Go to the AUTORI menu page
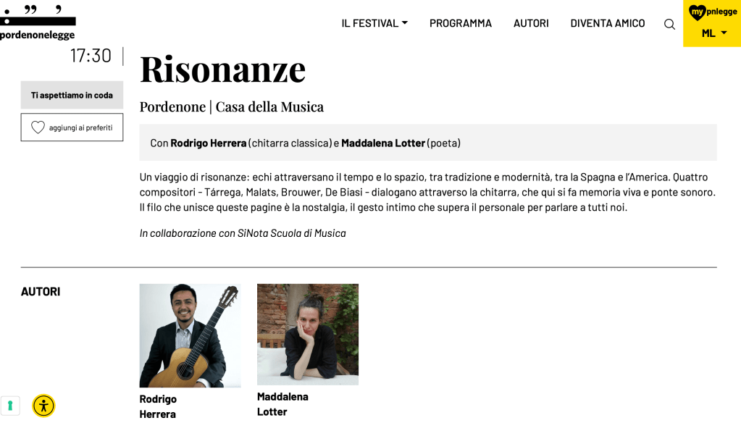The width and height of the screenshot is (741, 423). [x=531, y=23]
